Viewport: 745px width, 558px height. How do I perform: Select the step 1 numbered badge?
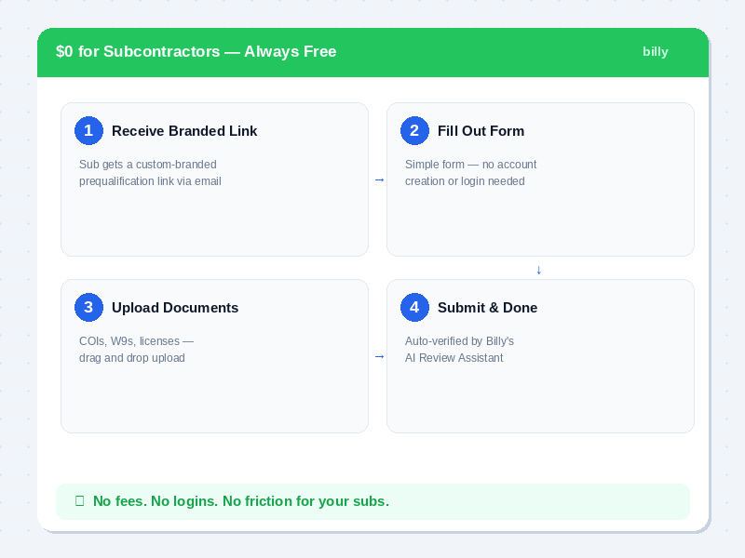88,130
